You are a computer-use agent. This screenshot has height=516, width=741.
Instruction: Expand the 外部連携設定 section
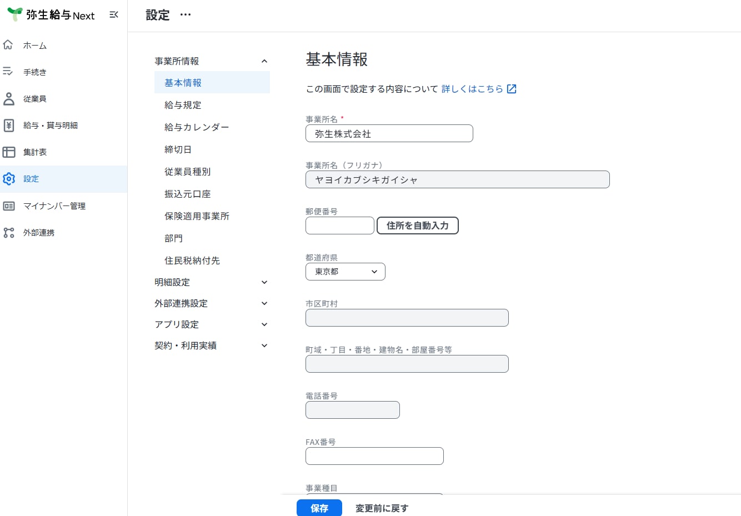pos(212,303)
